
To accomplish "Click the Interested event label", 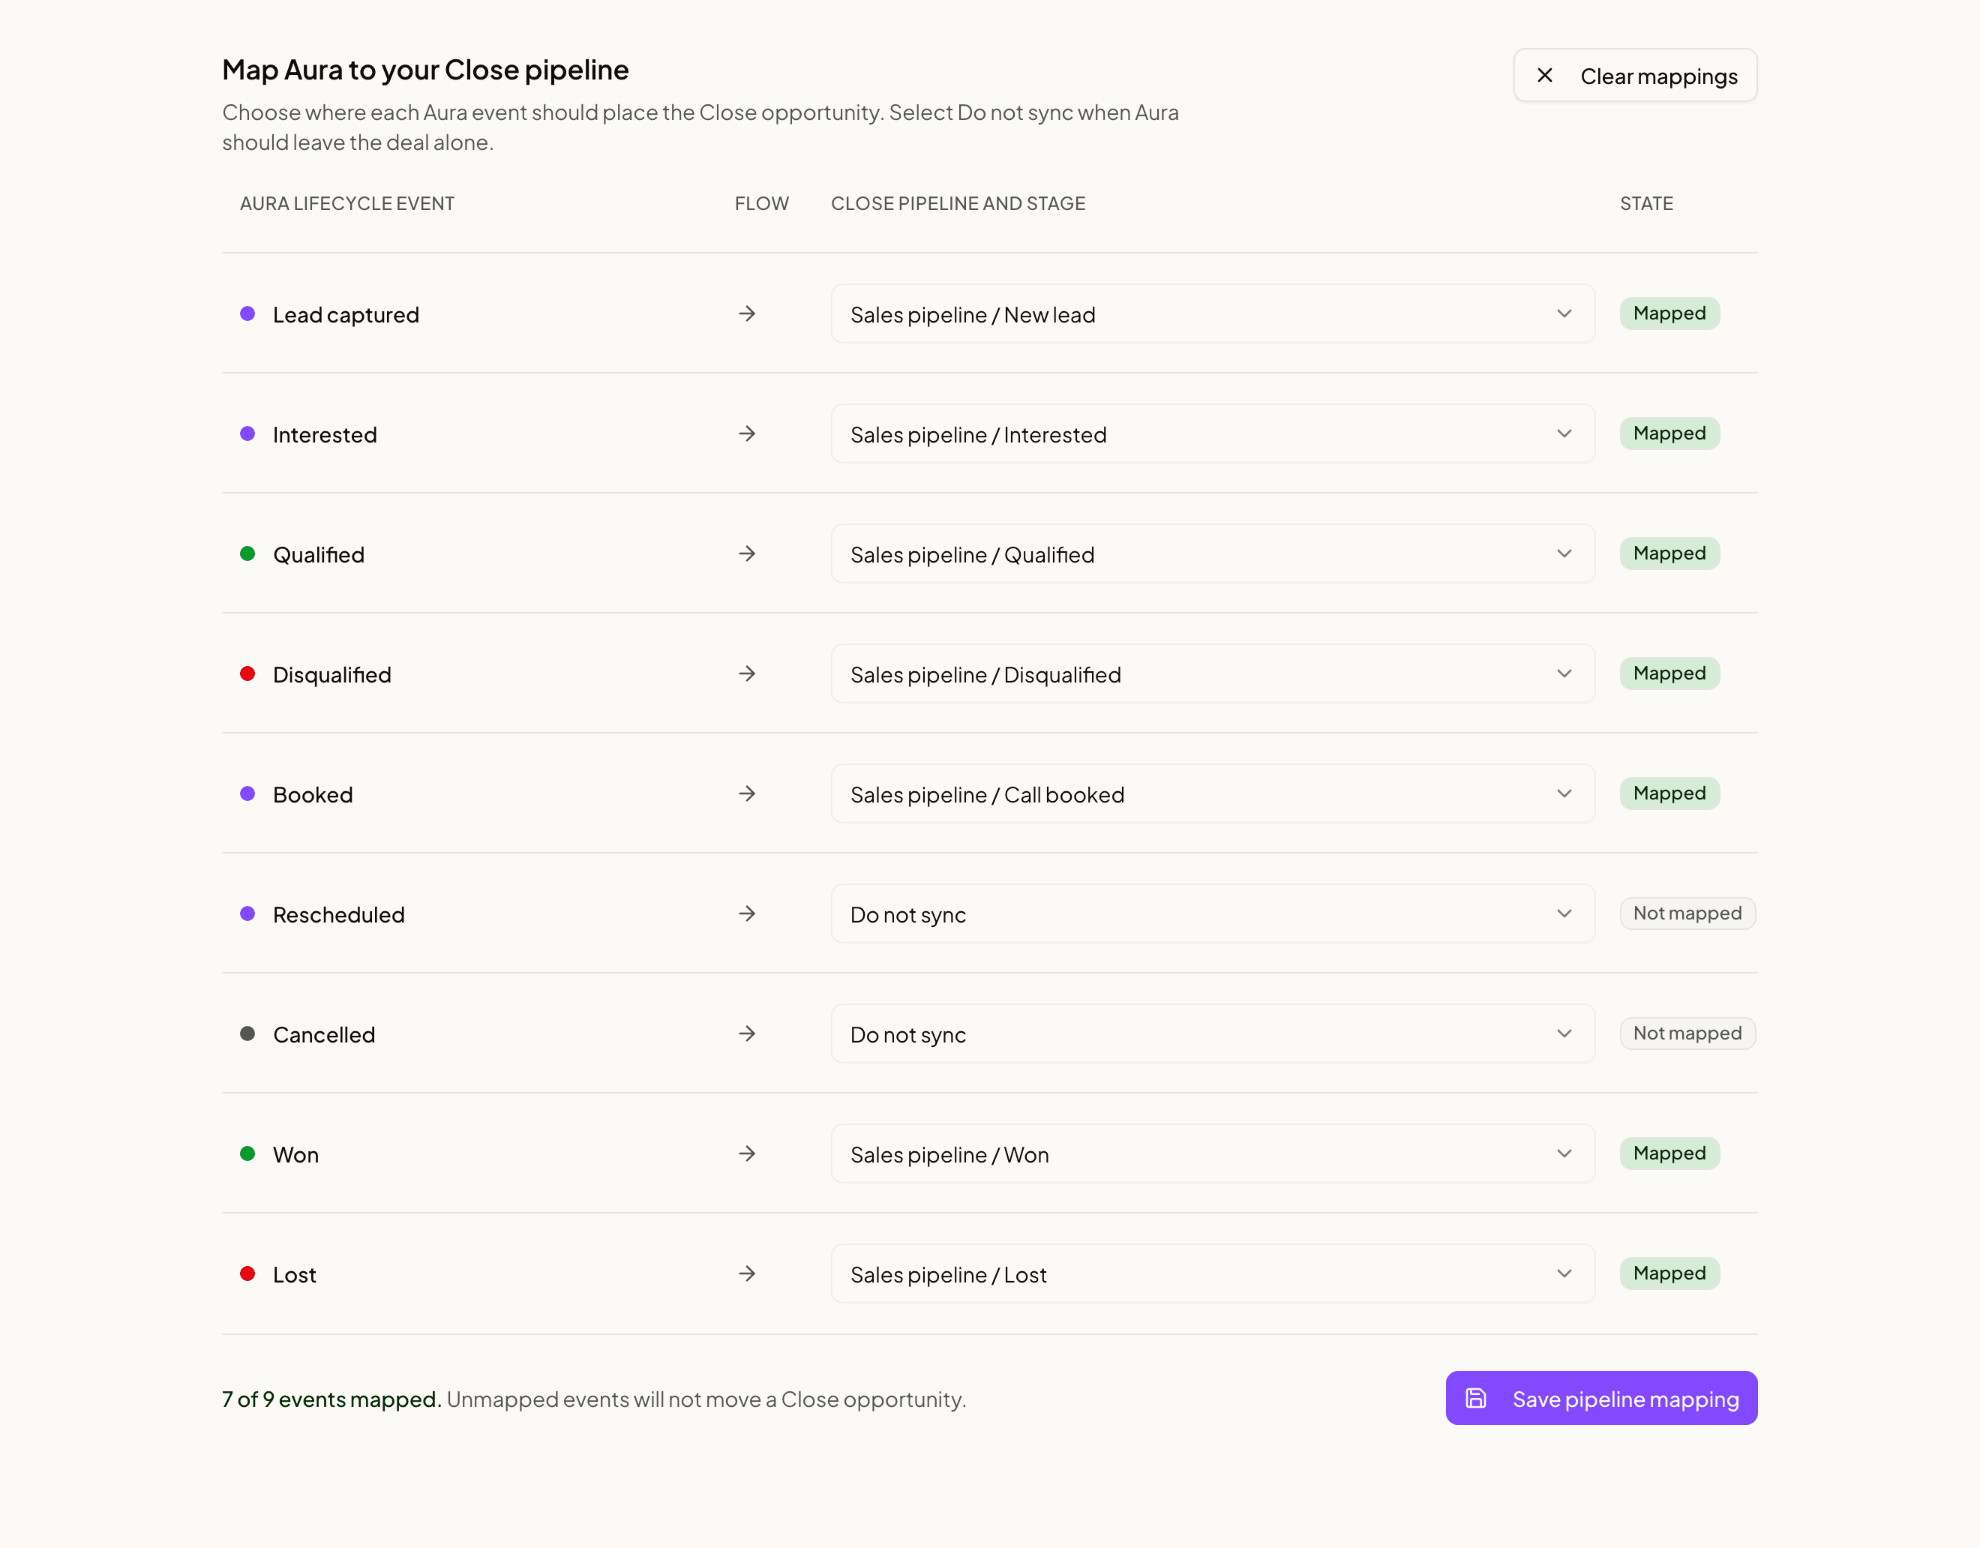I will (x=325, y=434).
